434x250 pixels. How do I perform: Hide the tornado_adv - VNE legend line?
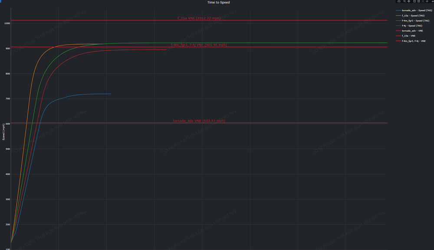pos(412,31)
